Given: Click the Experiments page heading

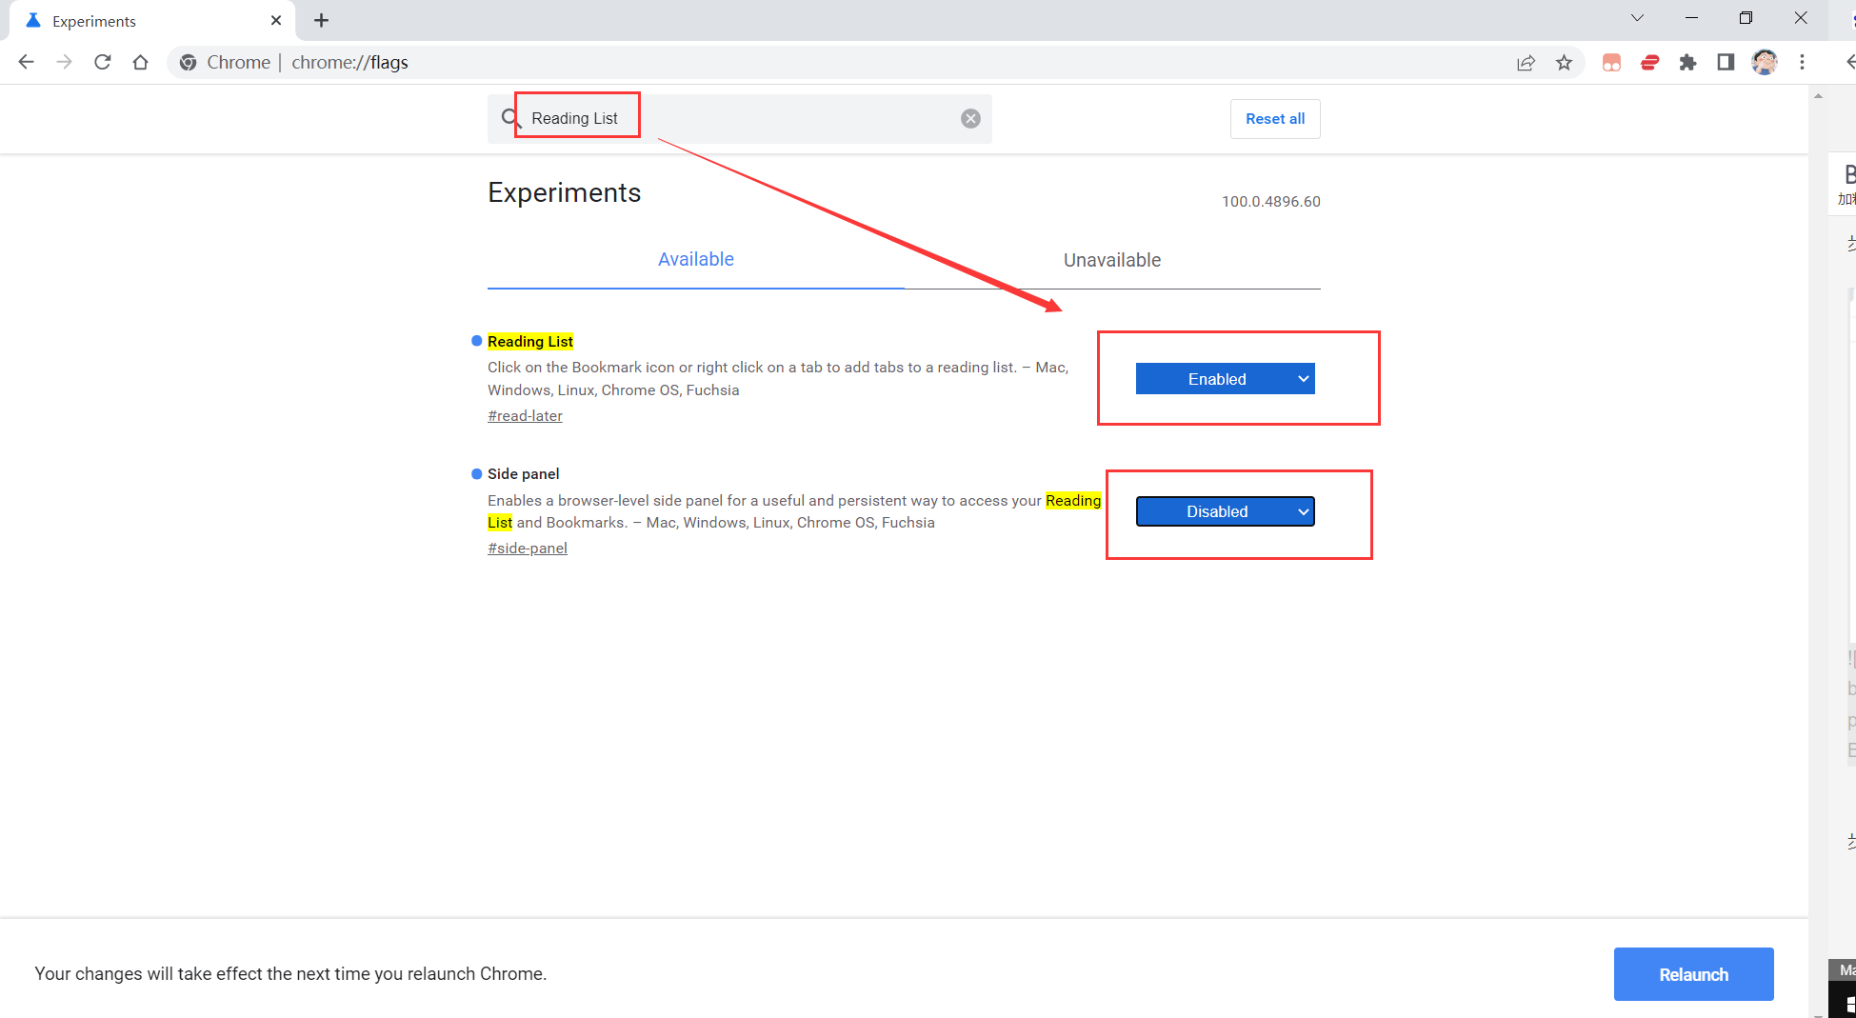Looking at the screenshot, I should click(x=565, y=193).
